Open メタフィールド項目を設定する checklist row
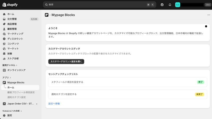The width and height of the screenshot is (212, 119). point(128,82)
